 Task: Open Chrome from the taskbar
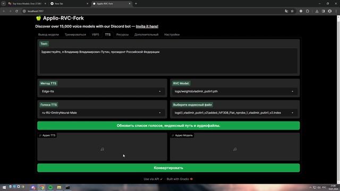click(42, 187)
